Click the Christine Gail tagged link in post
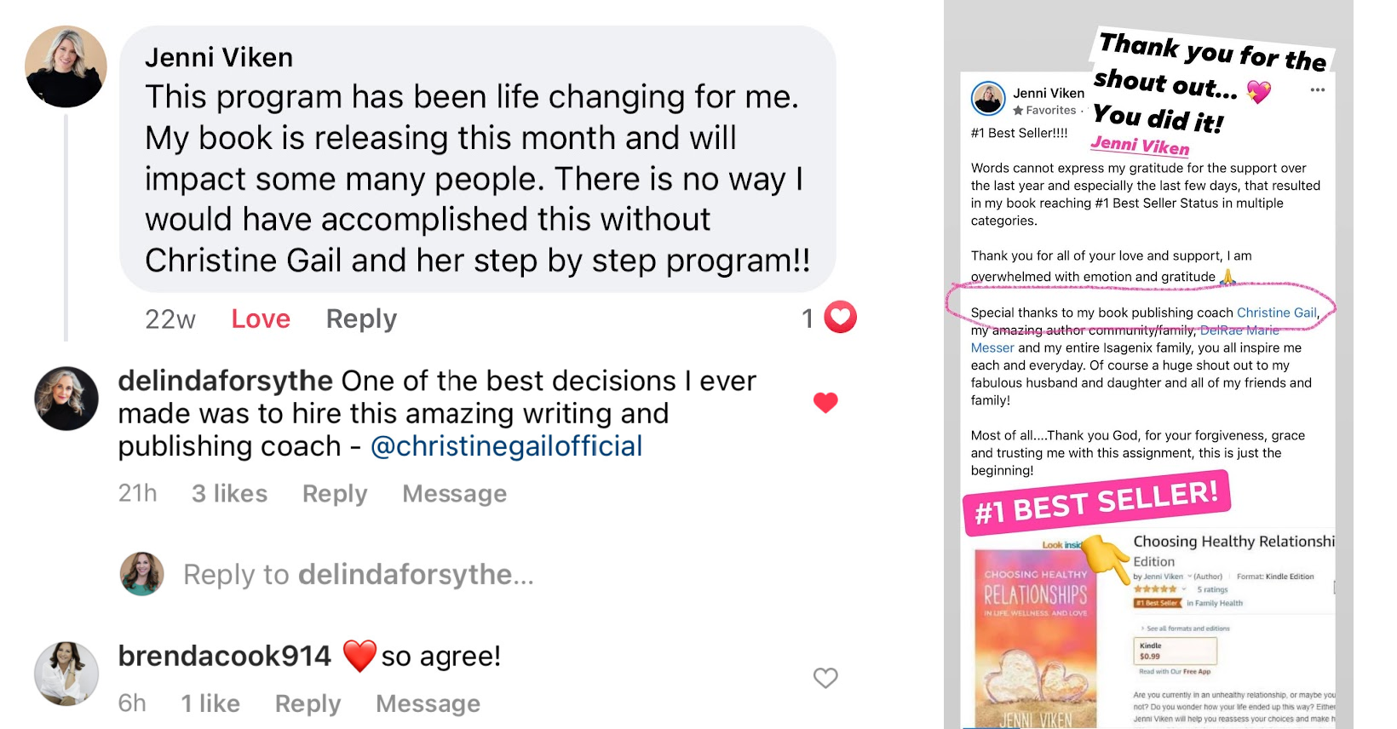 click(1276, 313)
